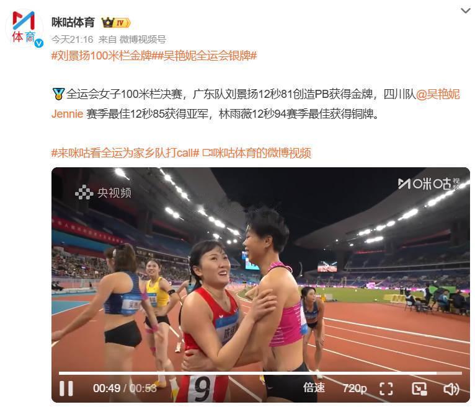Enter fullscreen video mode
Screen dimensions: 475x407
tap(386, 389)
